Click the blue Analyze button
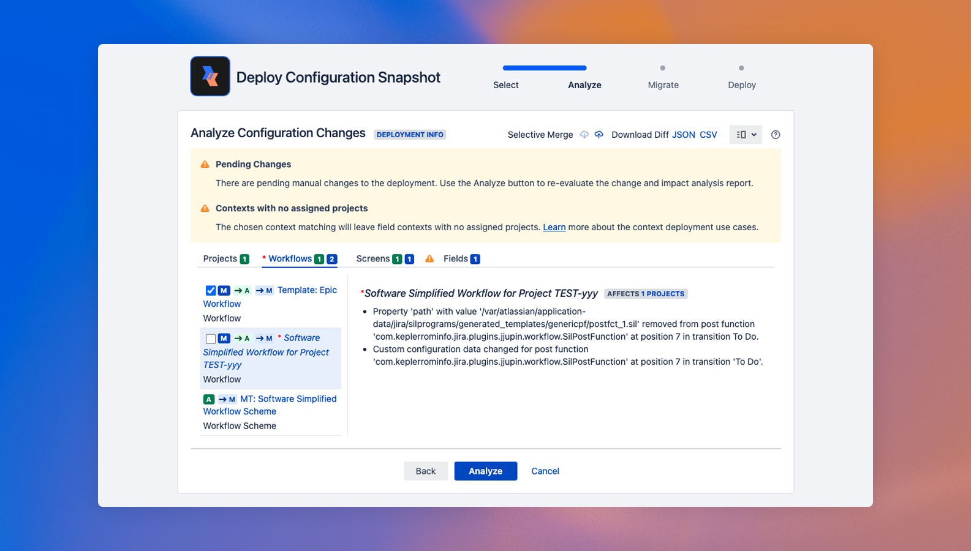 [x=486, y=471]
